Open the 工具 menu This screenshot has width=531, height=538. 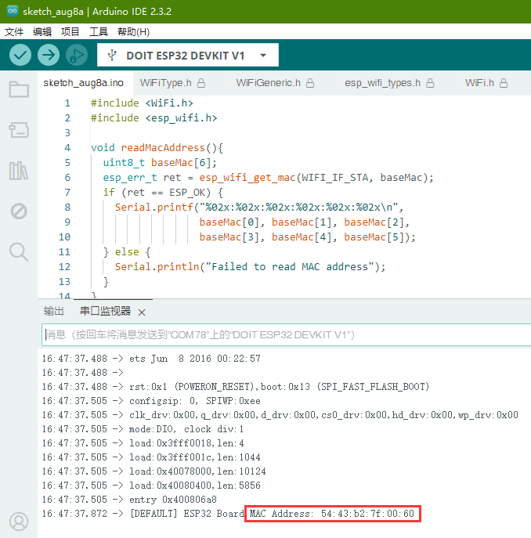click(x=99, y=32)
